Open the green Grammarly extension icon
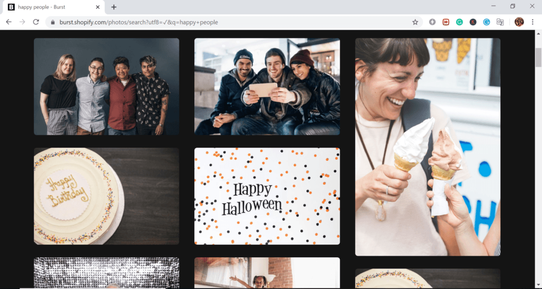 [459, 22]
